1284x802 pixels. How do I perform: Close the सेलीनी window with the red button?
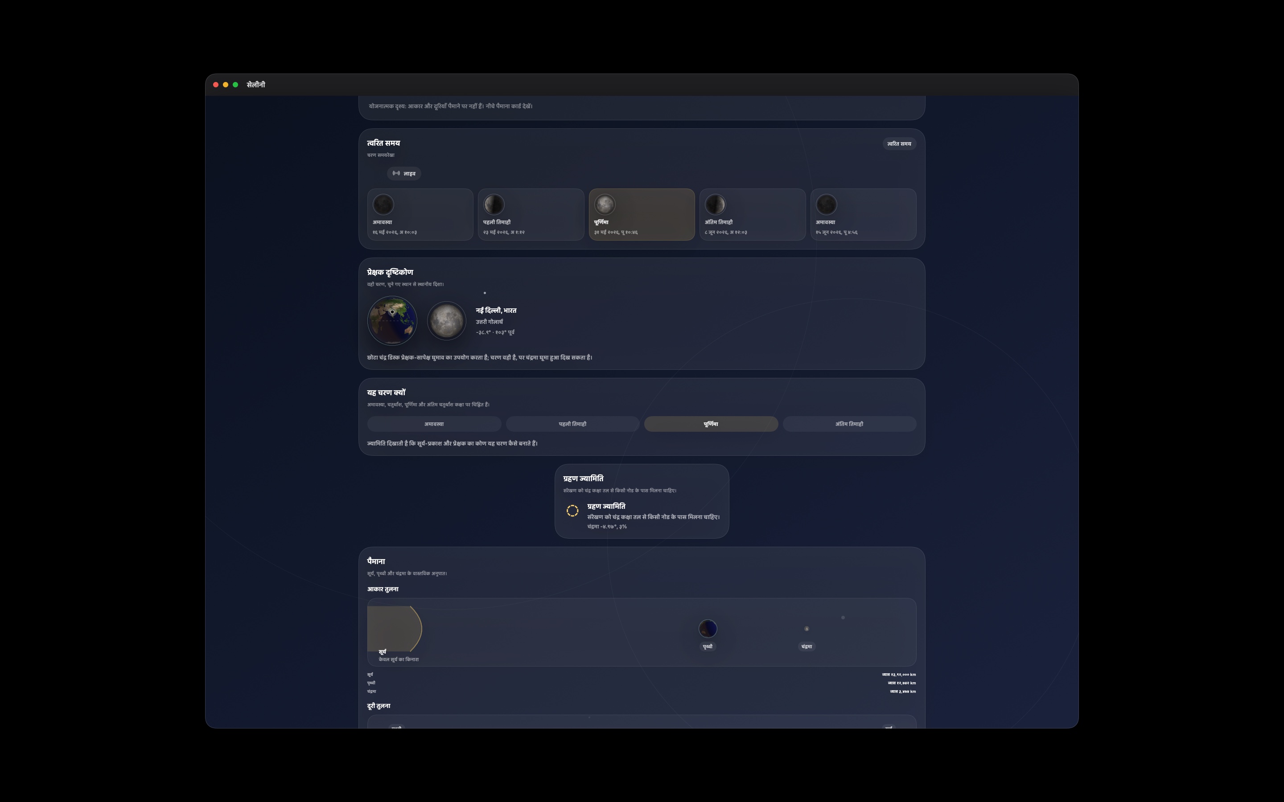pos(216,85)
